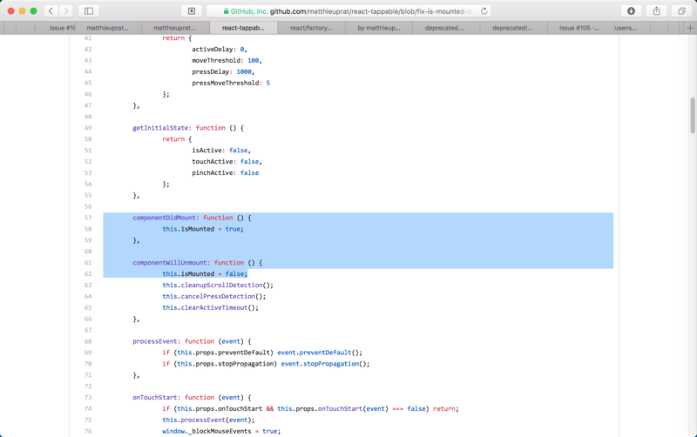697x437 pixels.
Task: Select line number 49
Action: click(x=88, y=128)
